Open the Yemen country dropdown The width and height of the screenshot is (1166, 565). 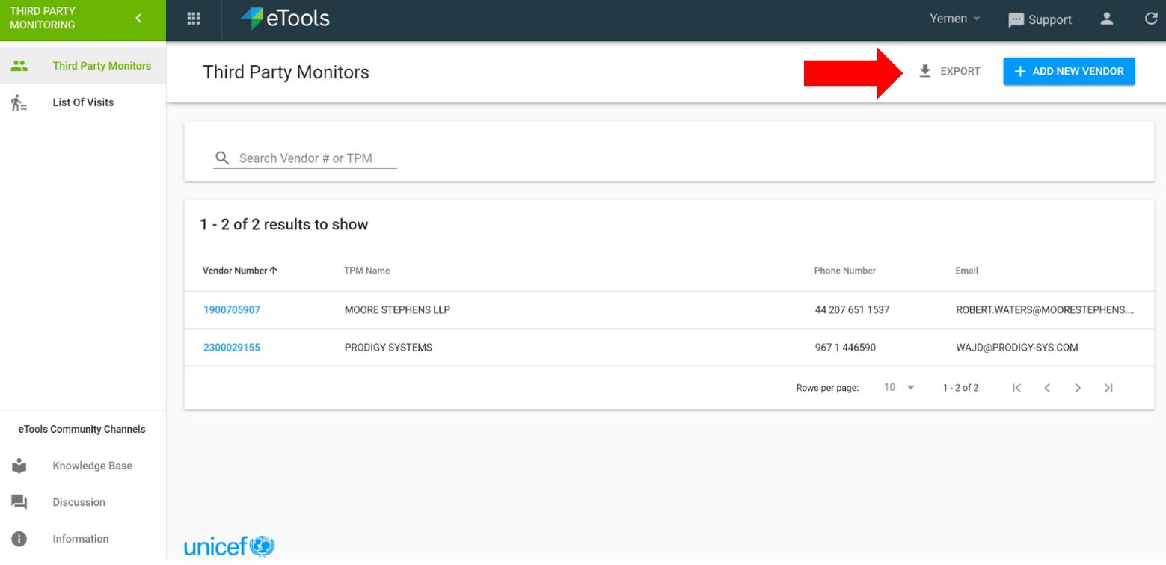point(954,20)
